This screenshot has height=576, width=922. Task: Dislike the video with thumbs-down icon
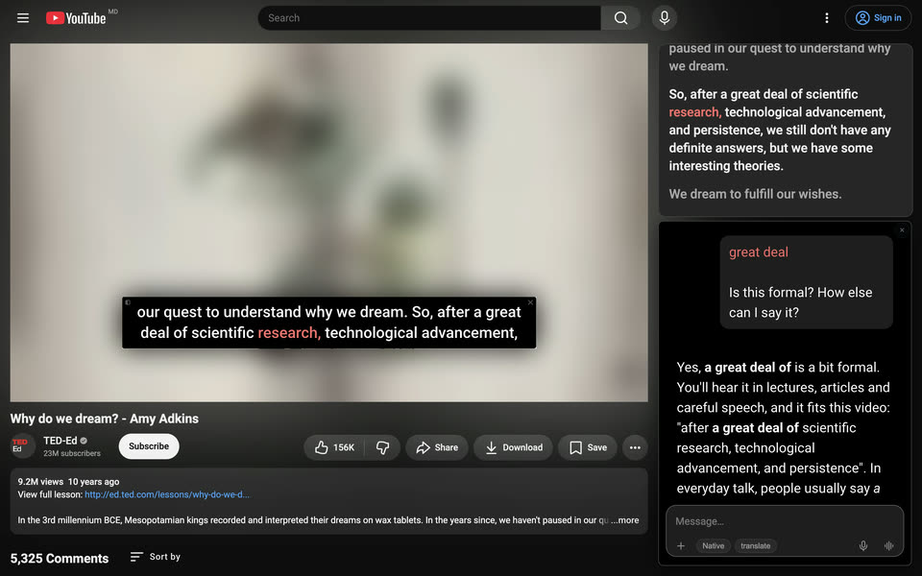(x=383, y=447)
